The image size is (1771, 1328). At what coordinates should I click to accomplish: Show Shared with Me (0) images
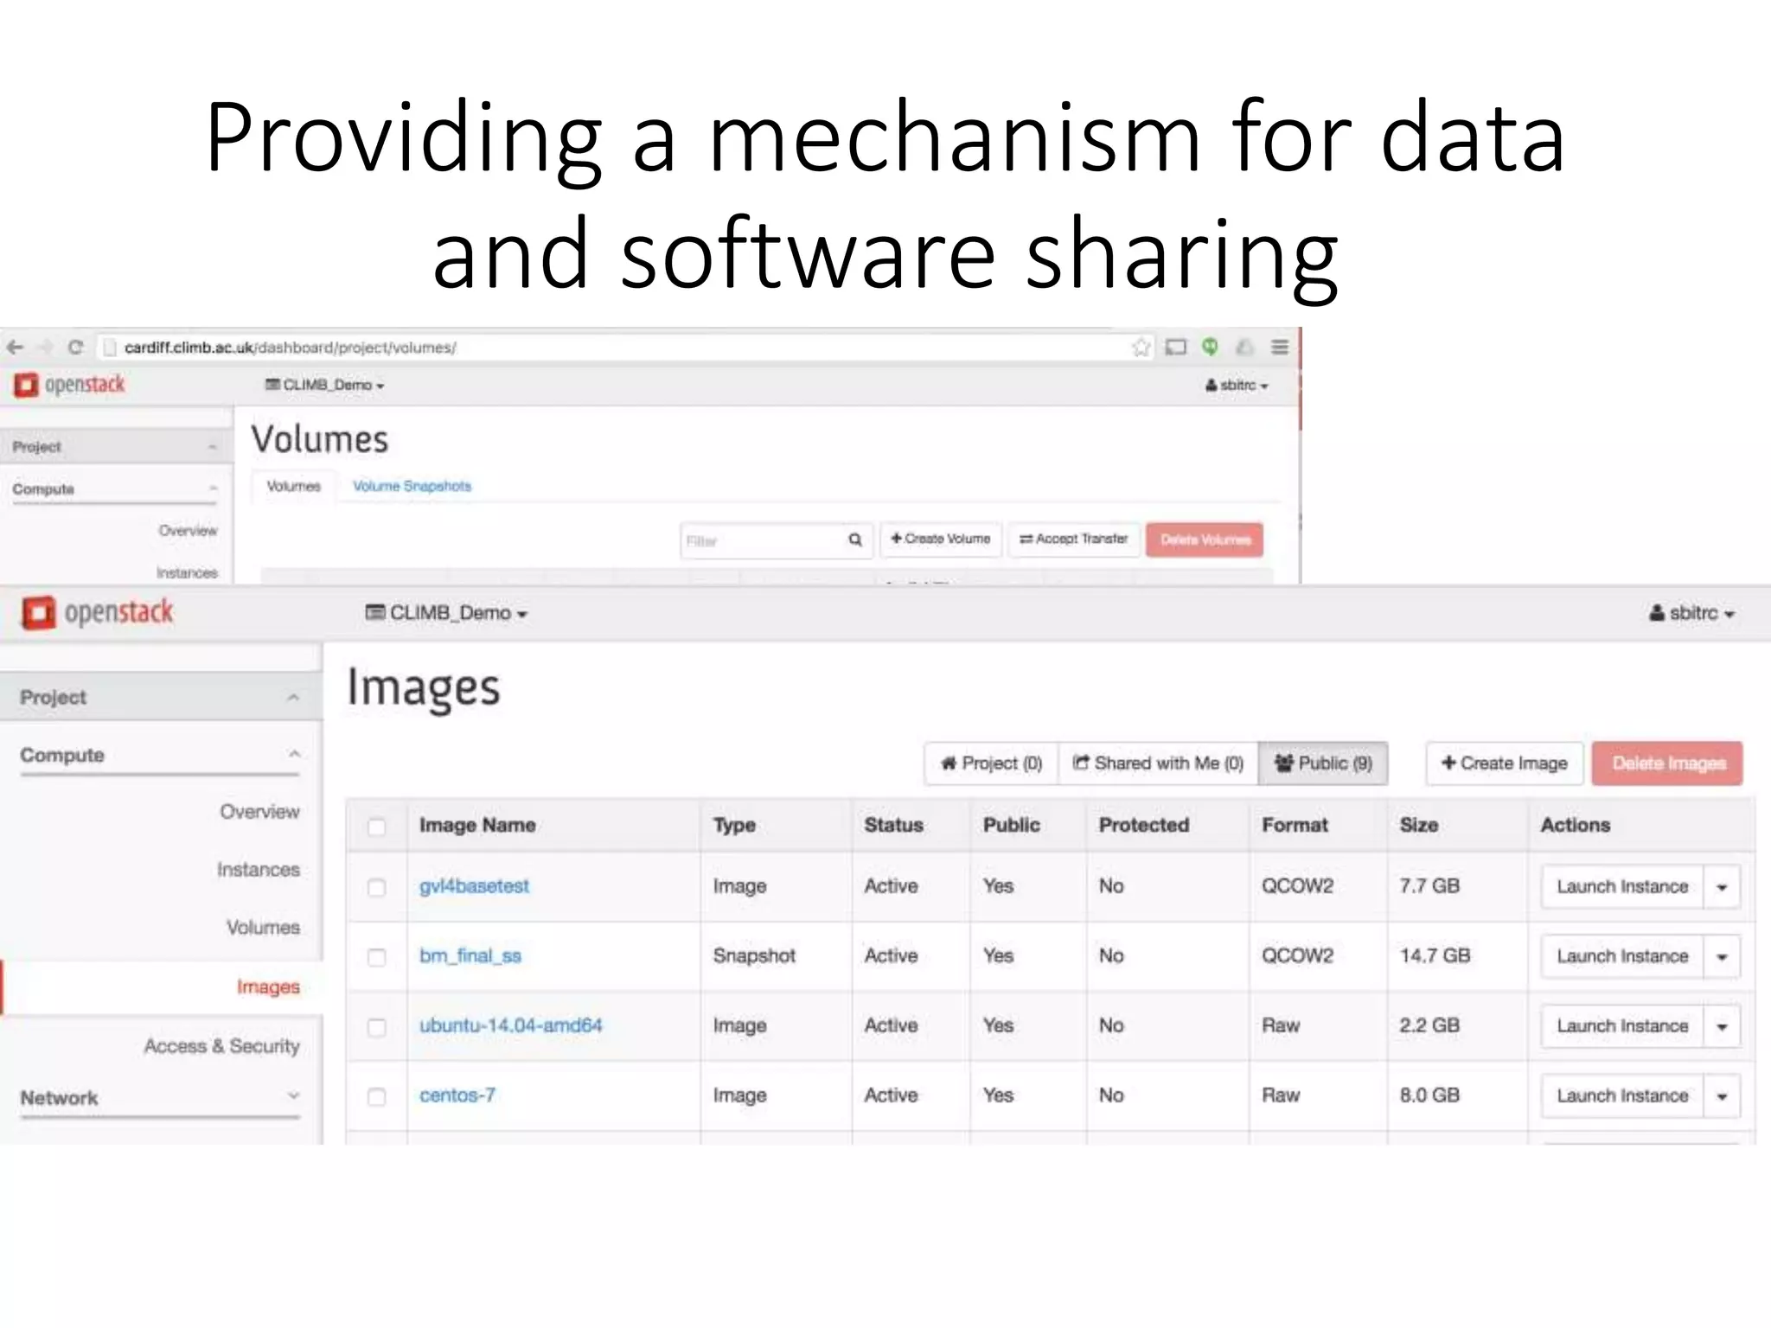coord(1158,763)
